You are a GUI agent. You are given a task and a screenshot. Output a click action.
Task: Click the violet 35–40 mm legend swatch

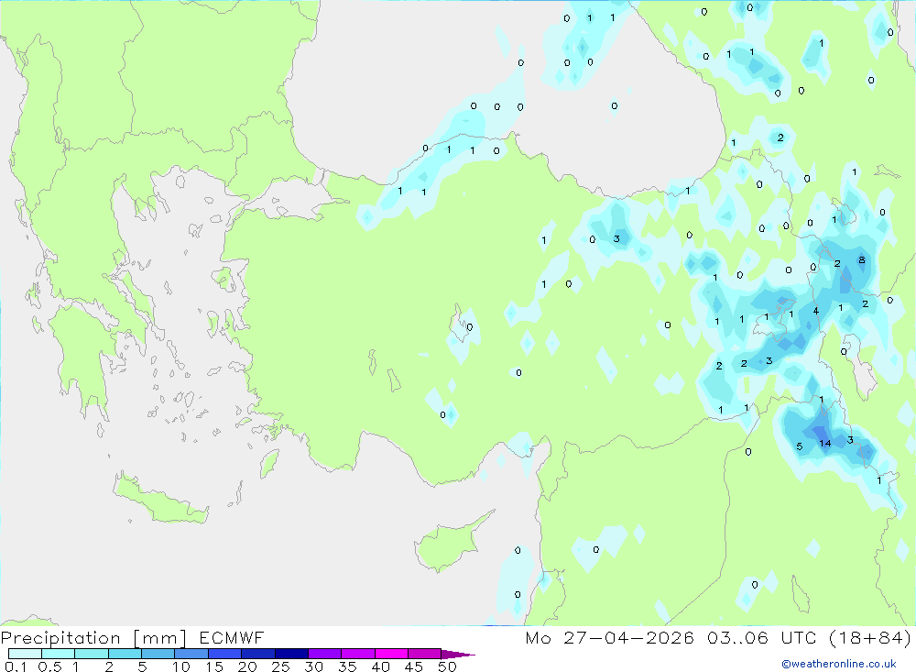pos(357,654)
